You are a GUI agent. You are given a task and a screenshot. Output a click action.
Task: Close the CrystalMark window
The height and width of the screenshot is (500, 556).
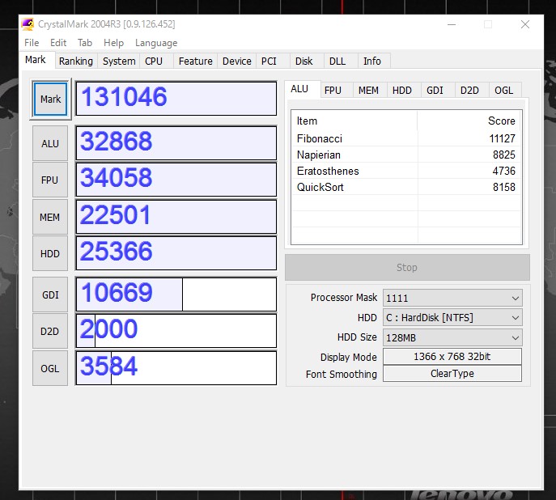pos(525,24)
